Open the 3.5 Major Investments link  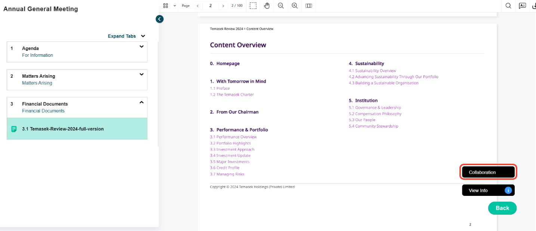point(230,162)
